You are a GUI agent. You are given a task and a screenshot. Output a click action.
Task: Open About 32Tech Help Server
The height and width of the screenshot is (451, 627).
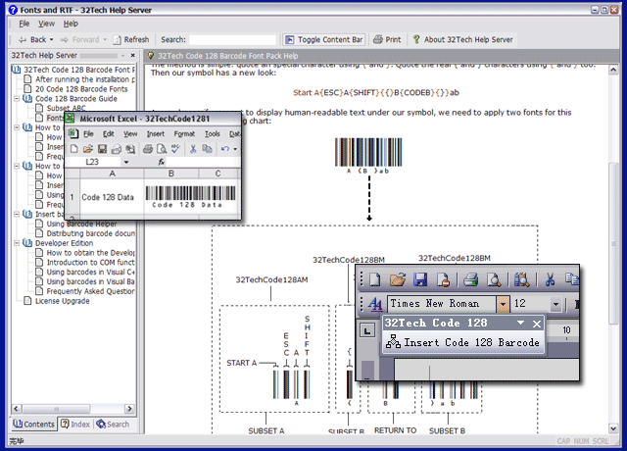(x=462, y=39)
